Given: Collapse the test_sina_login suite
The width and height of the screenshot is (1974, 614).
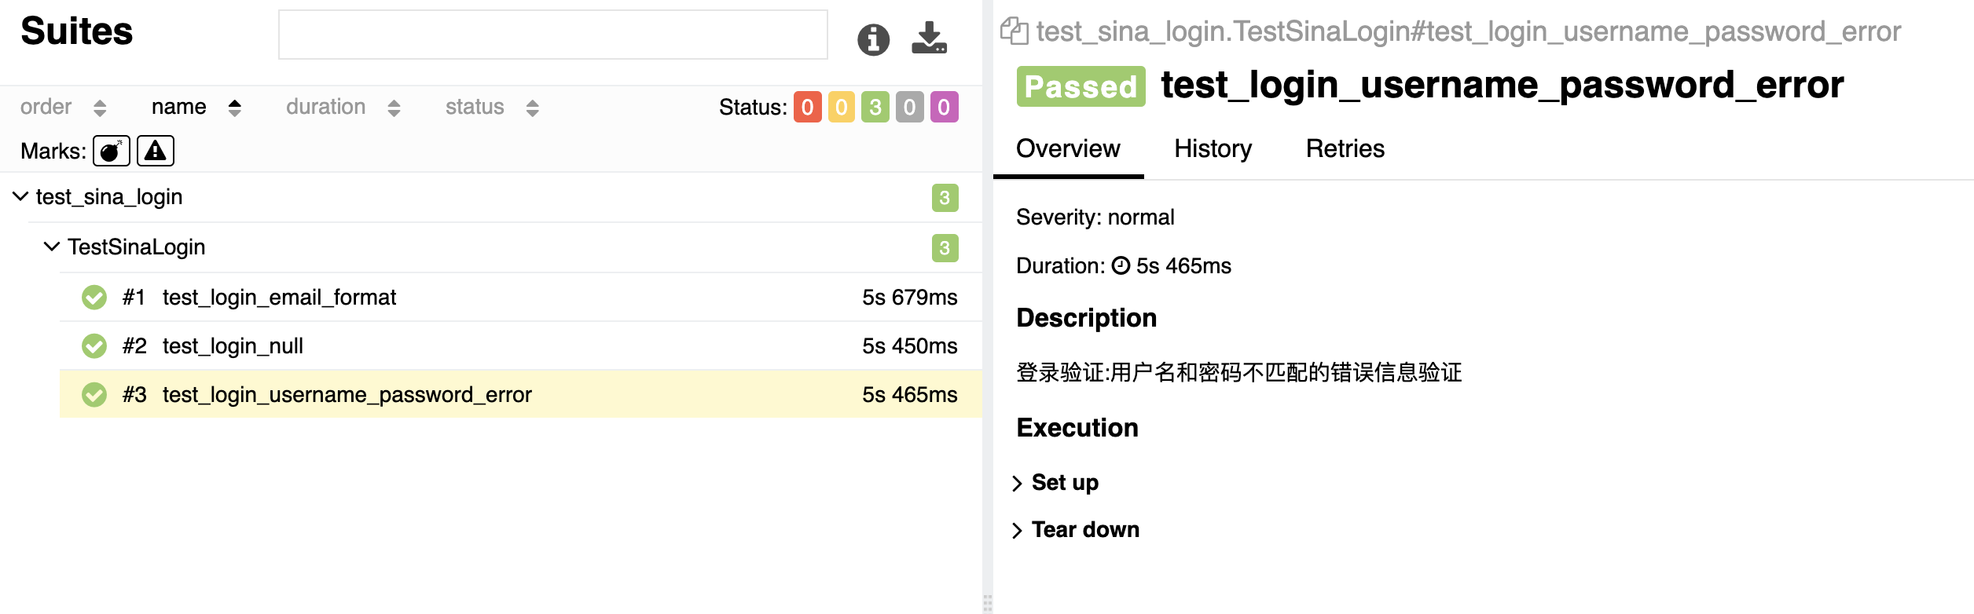Looking at the screenshot, I should coord(21,196).
